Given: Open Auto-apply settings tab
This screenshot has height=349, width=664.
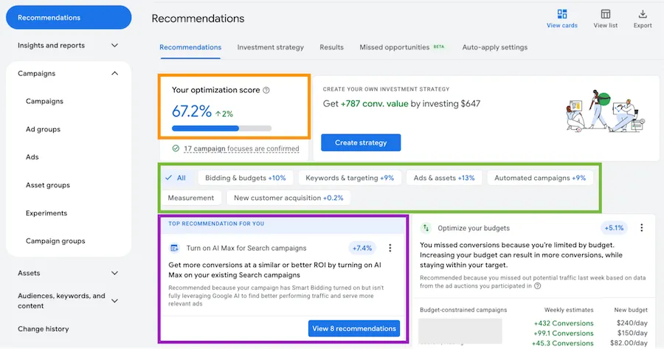Looking at the screenshot, I should 494,47.
